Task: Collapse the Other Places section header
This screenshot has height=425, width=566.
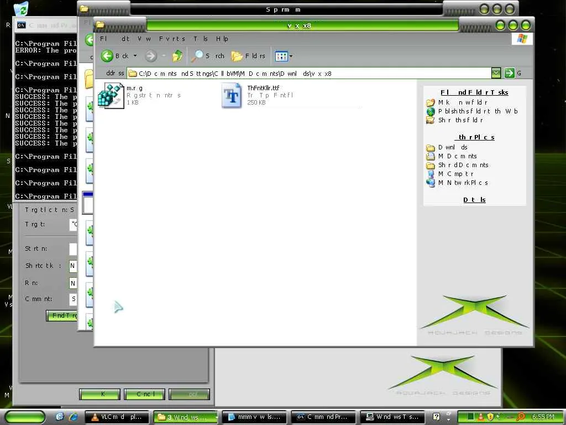Action: tap(474, 137)
